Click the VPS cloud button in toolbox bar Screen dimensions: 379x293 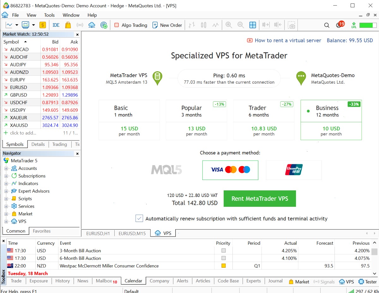pos(346,282)
